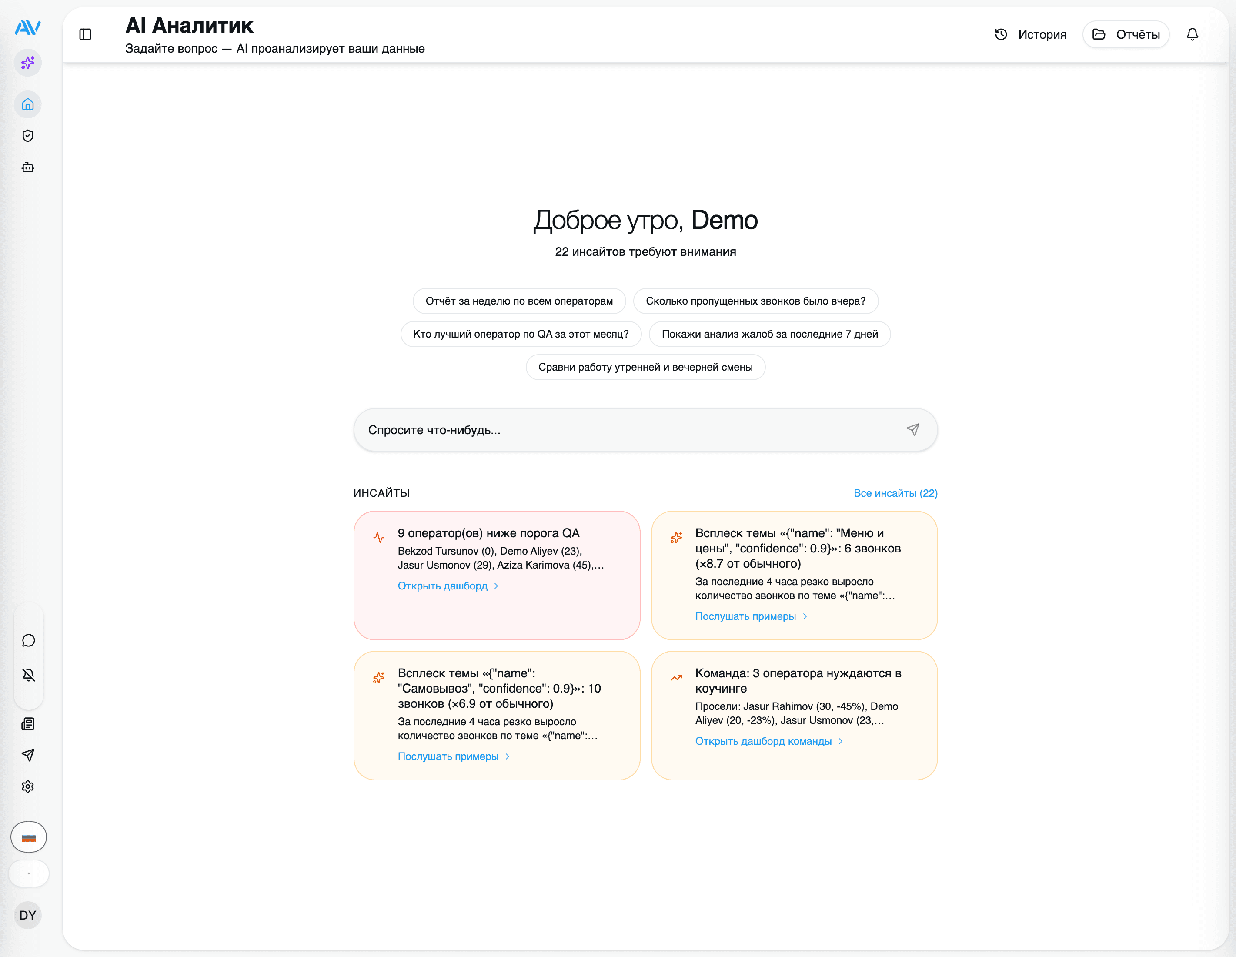The height and width of the screenshot is (957, 1236).
Task: Click Всплеск темы Самовывоз title
Action: 499,688
